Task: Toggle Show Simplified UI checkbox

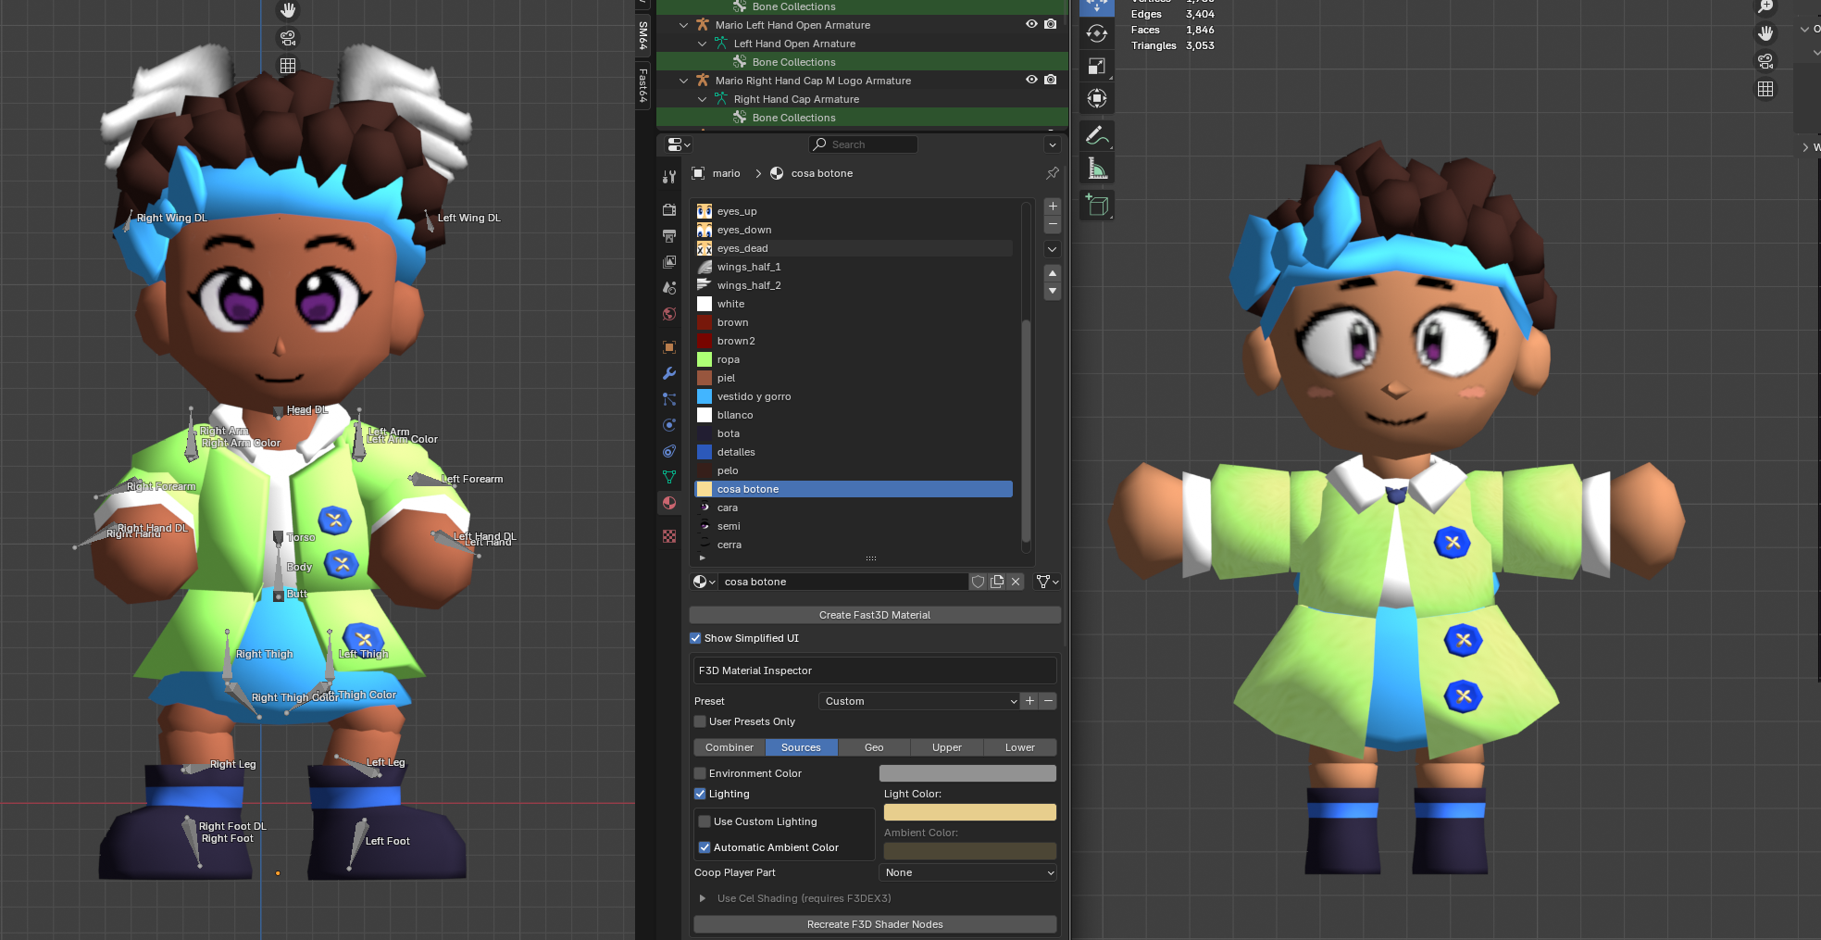Action: 696,638
